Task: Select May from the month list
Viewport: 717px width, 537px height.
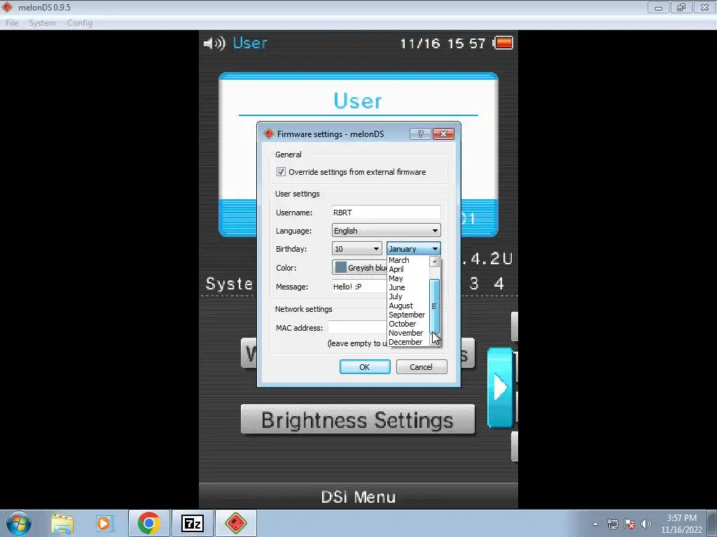Action: pos(408,278)
